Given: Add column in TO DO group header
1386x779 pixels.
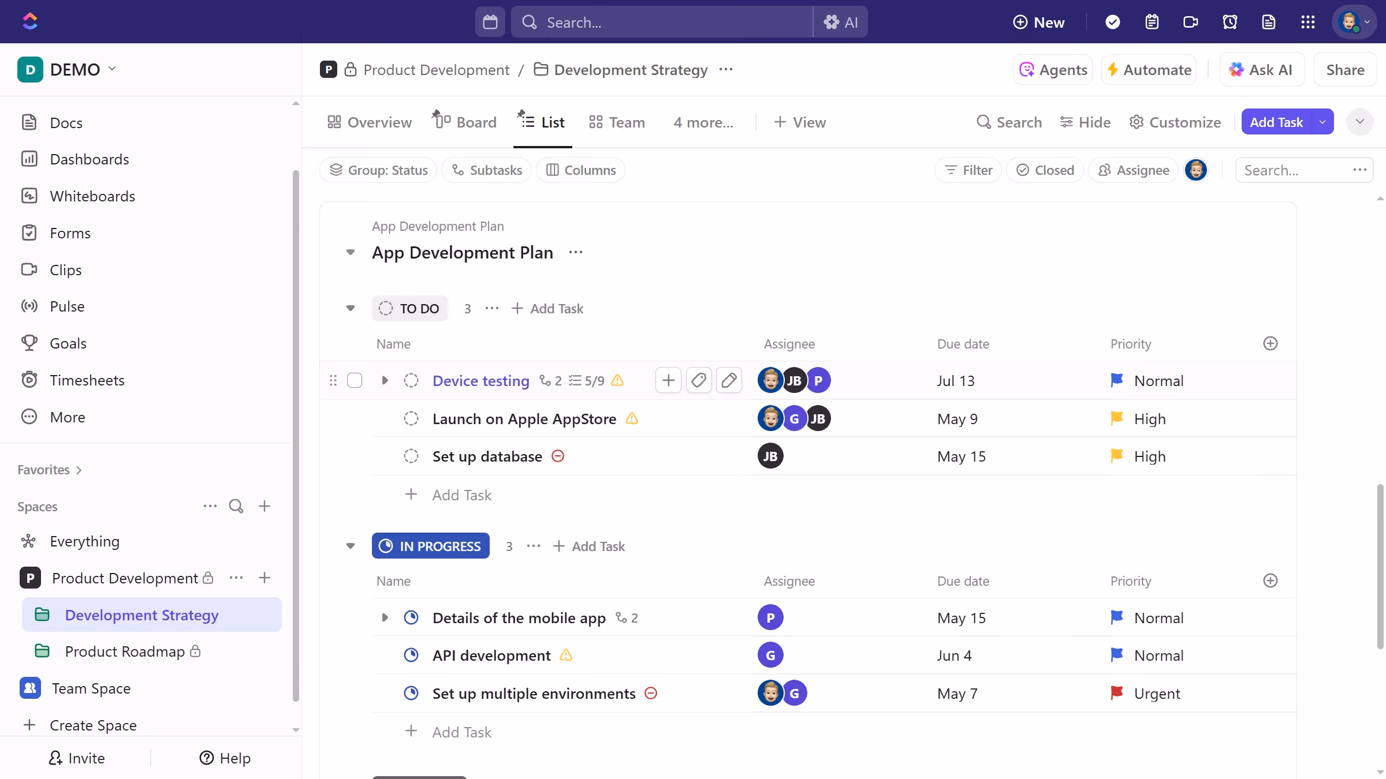Looking at the screenshot, I should click(x=1270, y=343).
